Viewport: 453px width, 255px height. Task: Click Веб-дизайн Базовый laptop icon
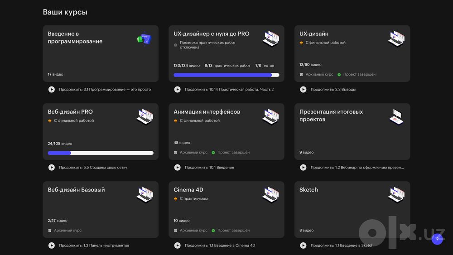point(145,195)
